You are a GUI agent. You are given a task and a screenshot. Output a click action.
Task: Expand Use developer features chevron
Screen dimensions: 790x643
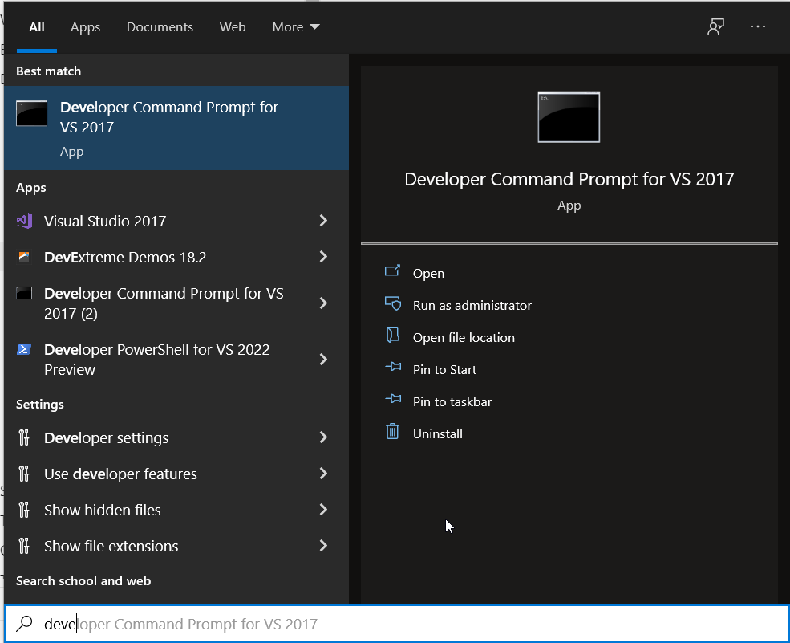[x=323, y=473]
